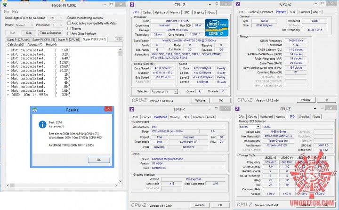Image resolution: width=339 pixels, height=210 pixels.
Task: Click the CPU-Z logo icon in SPD tab window
Action: [237, 109]
